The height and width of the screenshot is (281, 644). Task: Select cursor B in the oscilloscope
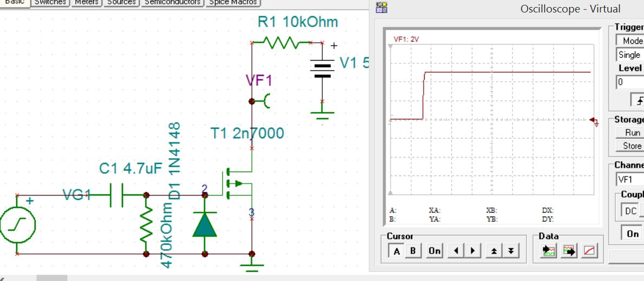click(x=413, y=251)
